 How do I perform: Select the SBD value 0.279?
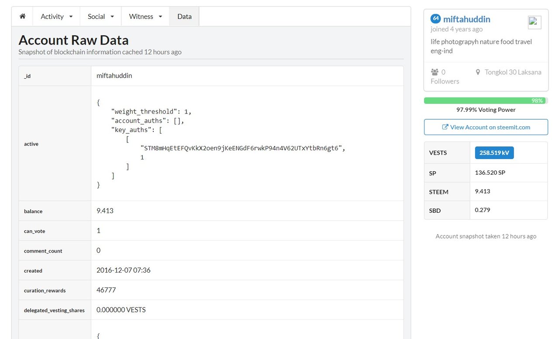coord(483,210)
